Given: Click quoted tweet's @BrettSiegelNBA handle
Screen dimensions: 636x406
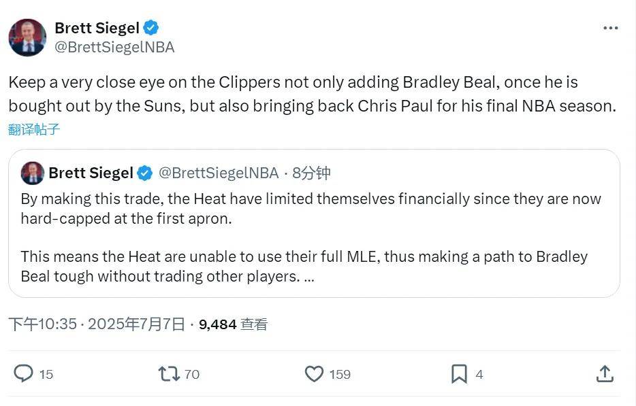Looking at the screenshot, I should [x=219, y=173].
